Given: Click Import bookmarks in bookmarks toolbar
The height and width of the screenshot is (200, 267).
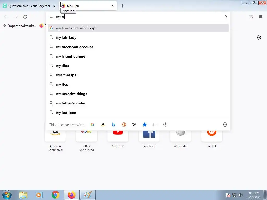Looking at the screenshot, I should (x=20, y=26).
